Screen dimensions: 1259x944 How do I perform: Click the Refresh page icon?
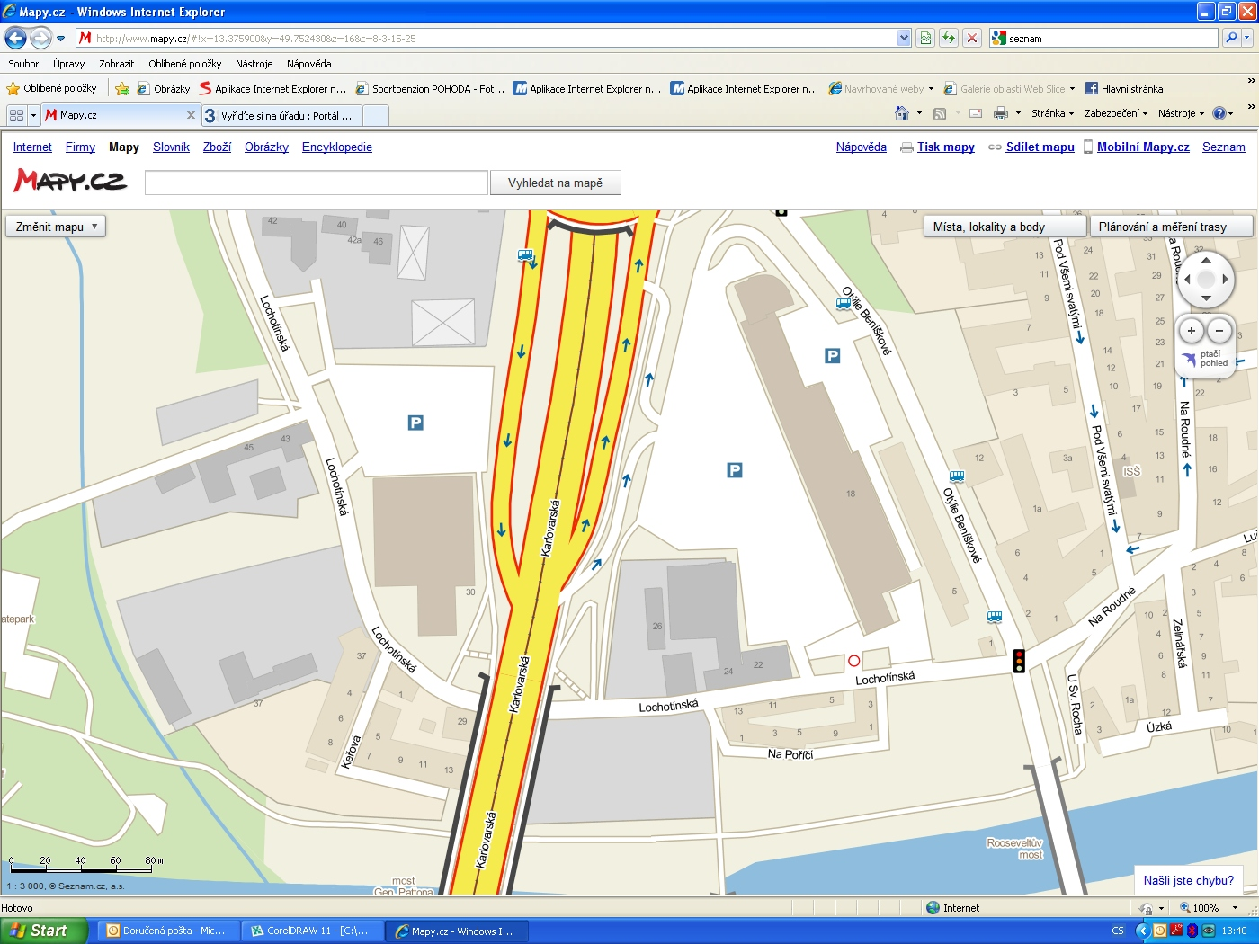pos(949,38)
